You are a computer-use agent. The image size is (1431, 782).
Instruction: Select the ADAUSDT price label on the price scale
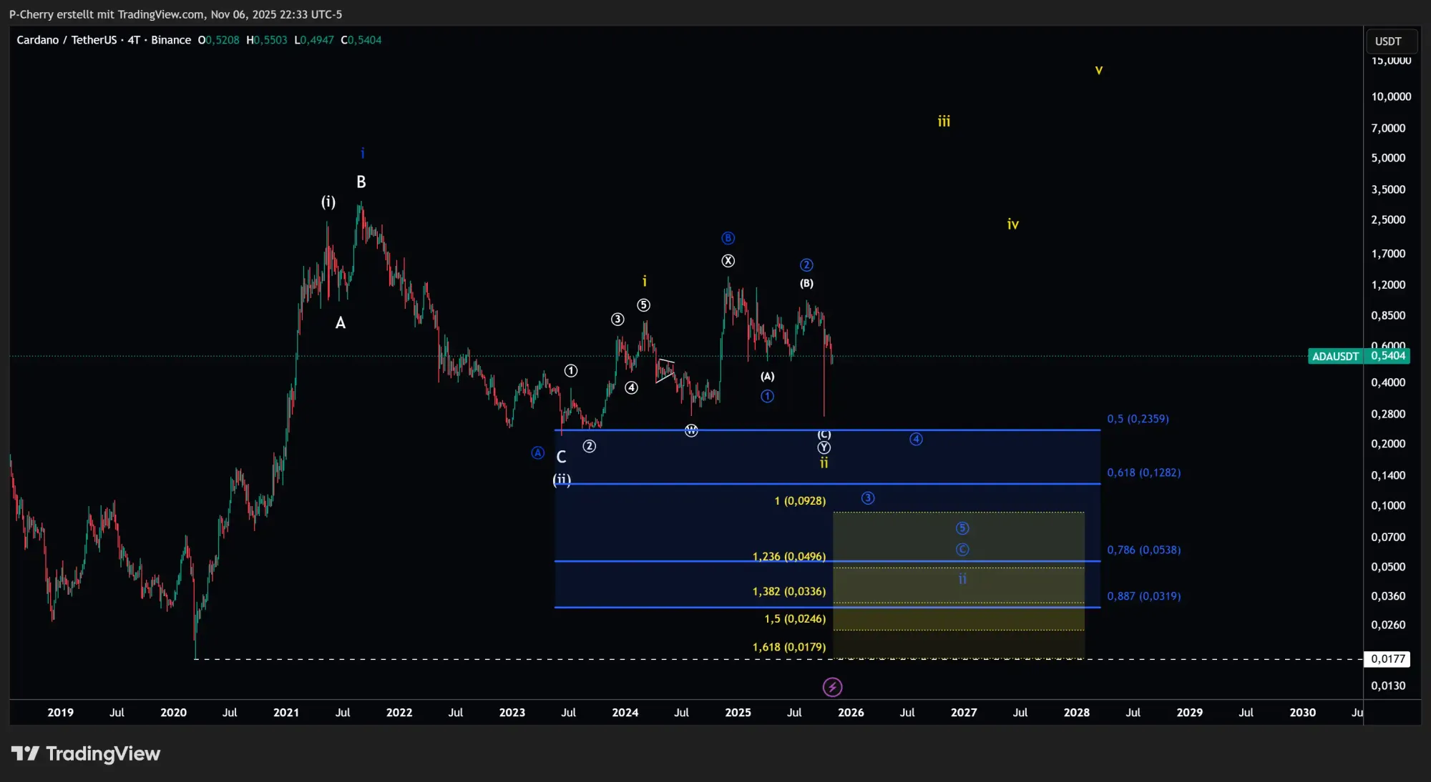[x=1335, y=356]
